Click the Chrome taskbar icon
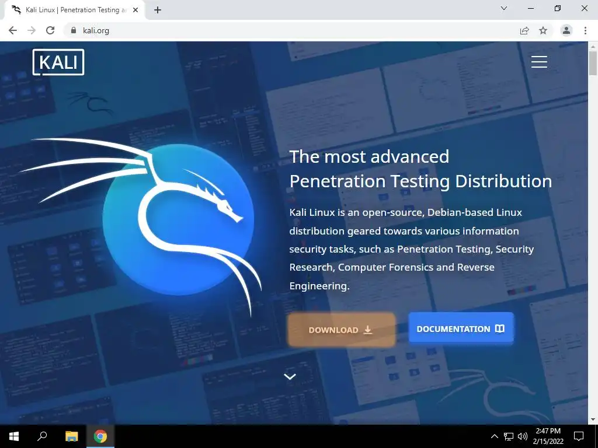Viewport: 598px width, 448px height. pos(100,436)
